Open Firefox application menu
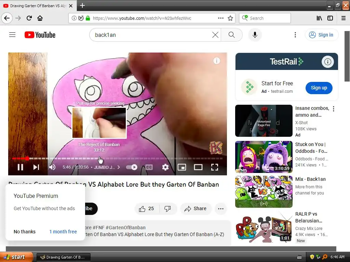This screenshot has width=350, height=262. (x=344, y=18)
